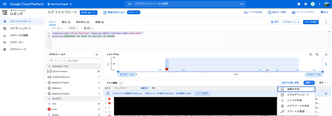Click histogram end handle 8月29日, 19:56
332x116 pixels.
[x=314, y=74]
